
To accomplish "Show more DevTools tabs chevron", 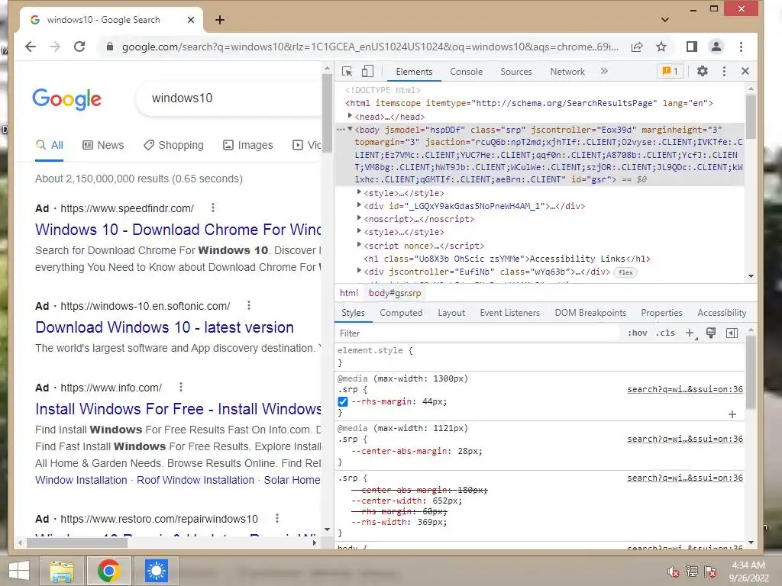I will pos(605,71).
